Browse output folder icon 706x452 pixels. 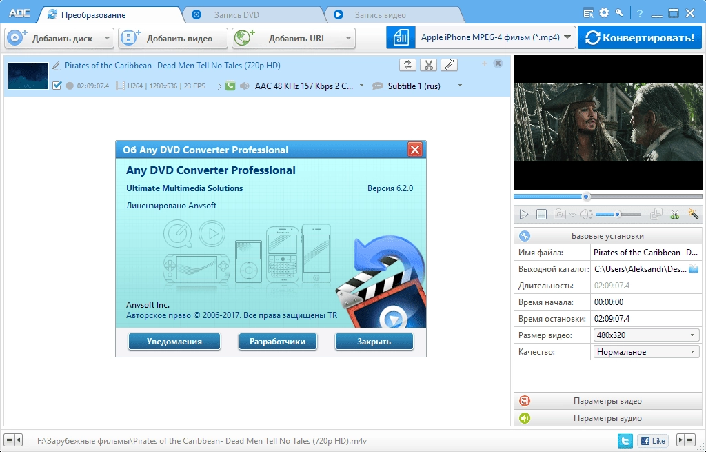pos(694,269)
